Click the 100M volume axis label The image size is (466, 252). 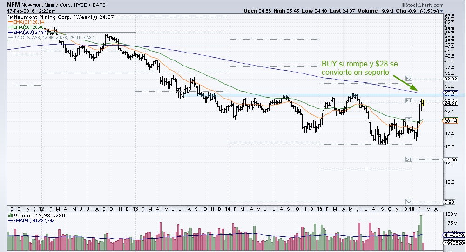[451, 214]
